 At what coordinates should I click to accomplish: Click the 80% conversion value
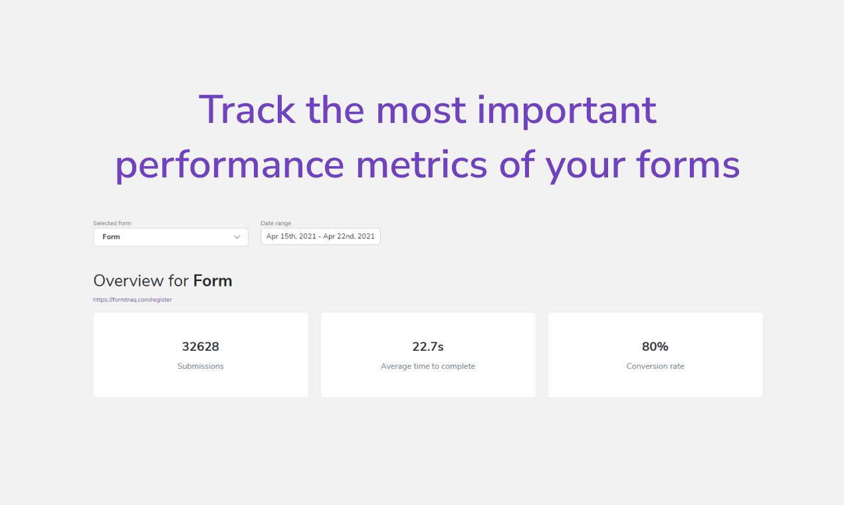(655, 346)
